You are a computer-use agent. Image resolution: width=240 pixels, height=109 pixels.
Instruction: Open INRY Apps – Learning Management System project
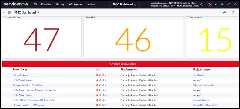[34, 90]
